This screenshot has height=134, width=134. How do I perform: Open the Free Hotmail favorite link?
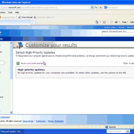click(x=27, y=17)
